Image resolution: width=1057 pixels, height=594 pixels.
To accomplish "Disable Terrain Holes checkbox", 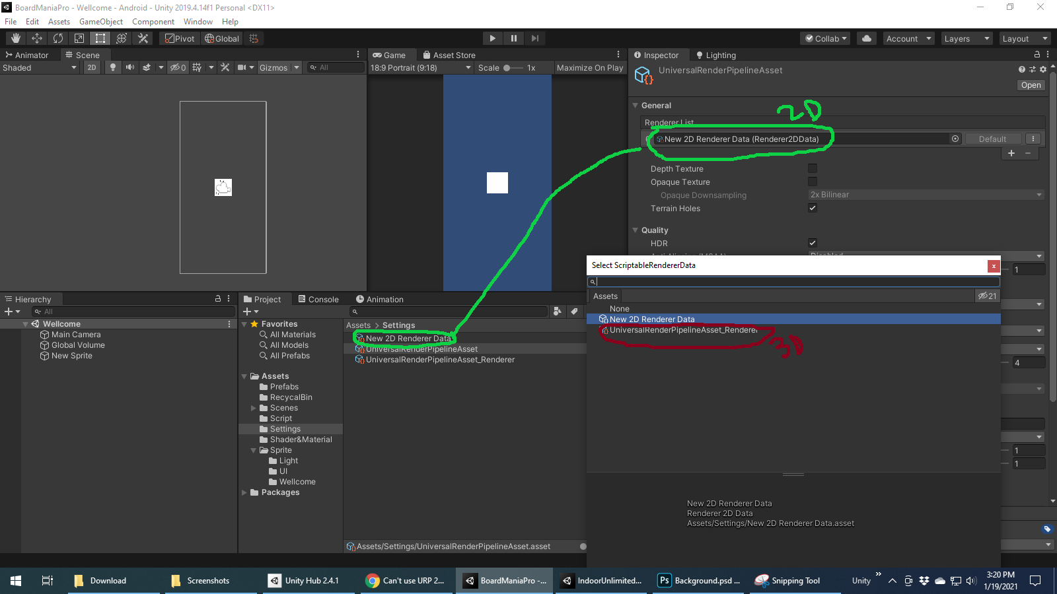I will [x=813, y=208].
